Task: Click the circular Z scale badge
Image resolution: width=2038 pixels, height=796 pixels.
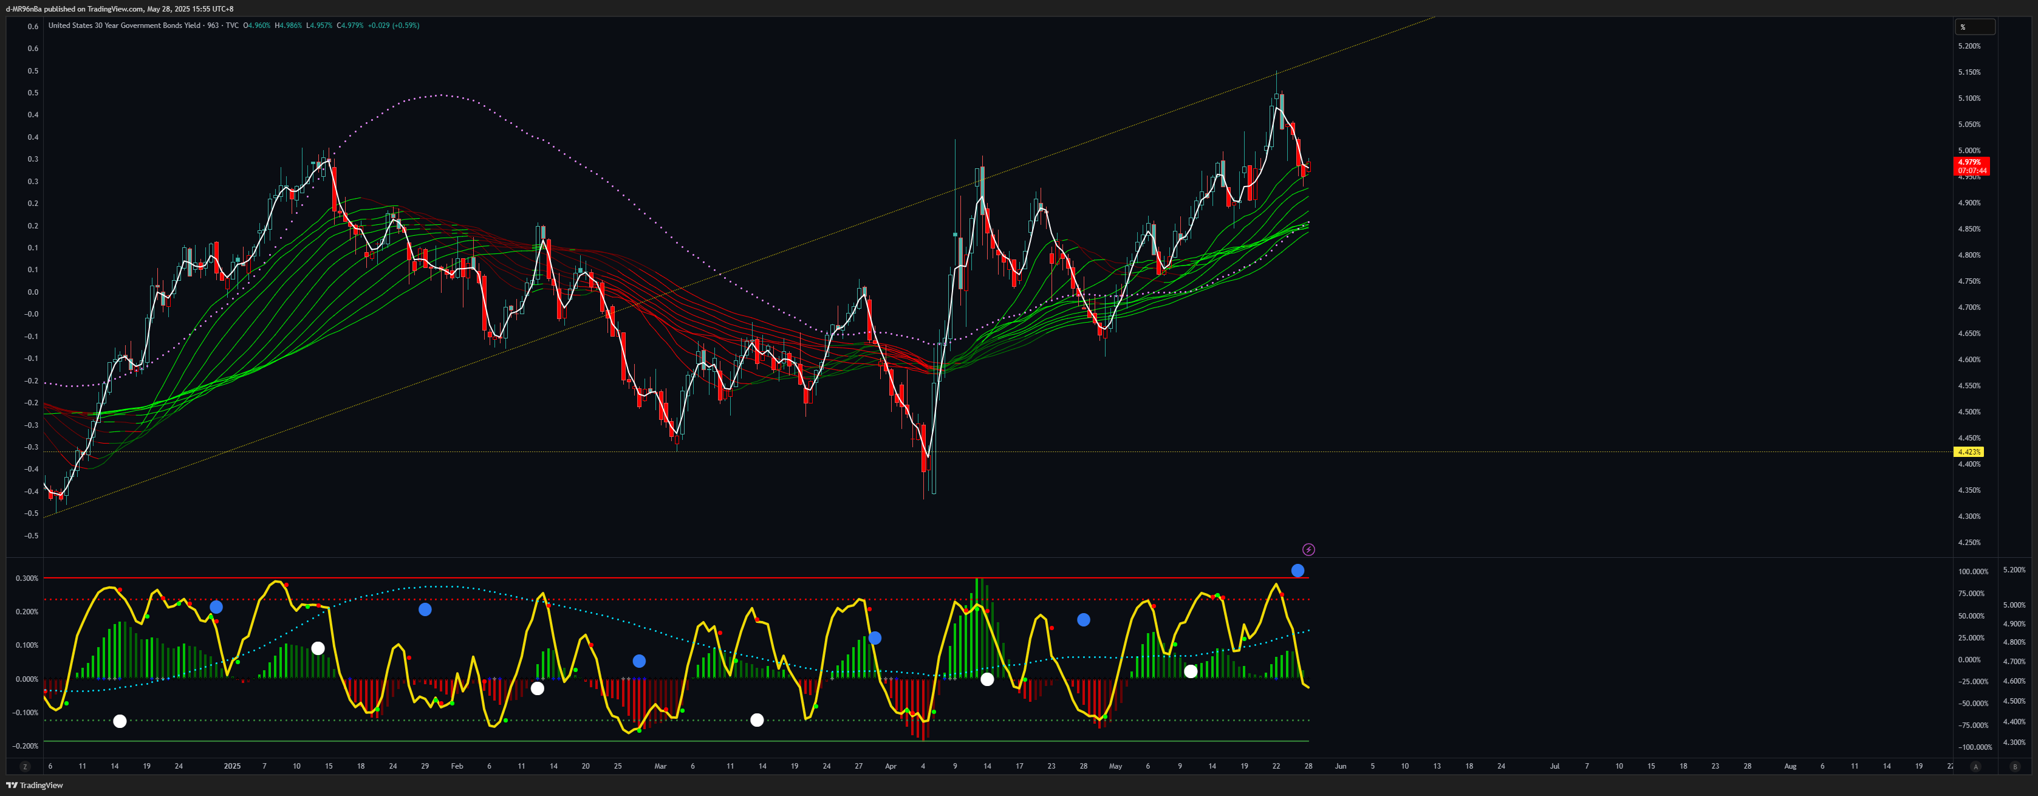Action: tap(26, 767)
